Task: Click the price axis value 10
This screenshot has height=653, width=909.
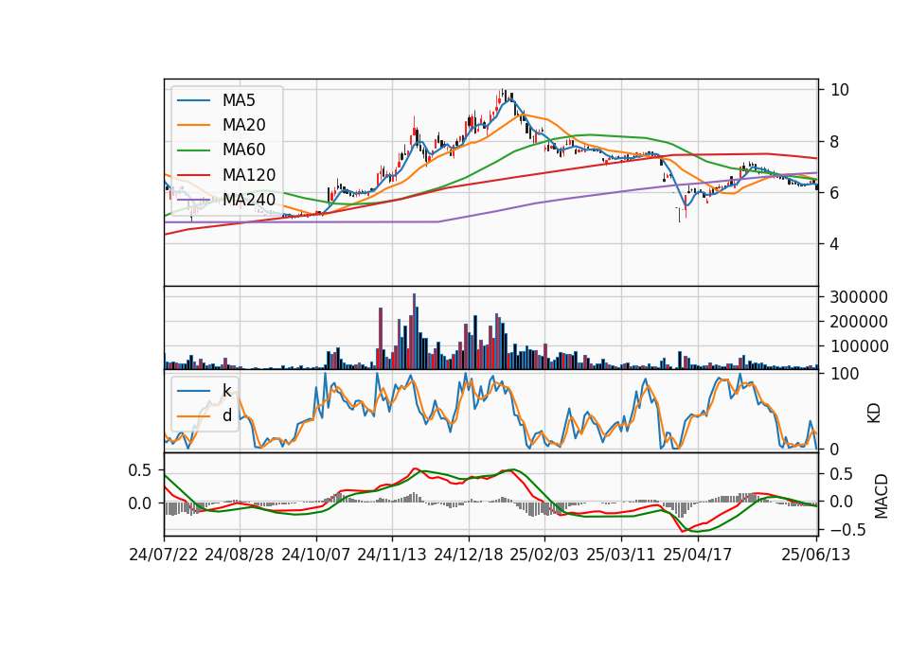Action: (840, 90)
